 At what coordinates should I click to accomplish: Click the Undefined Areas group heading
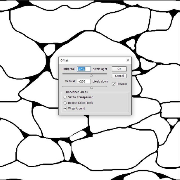[77, 92]
